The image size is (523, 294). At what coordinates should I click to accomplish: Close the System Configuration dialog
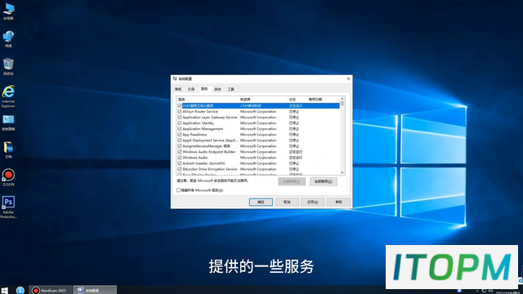[348, 78]
